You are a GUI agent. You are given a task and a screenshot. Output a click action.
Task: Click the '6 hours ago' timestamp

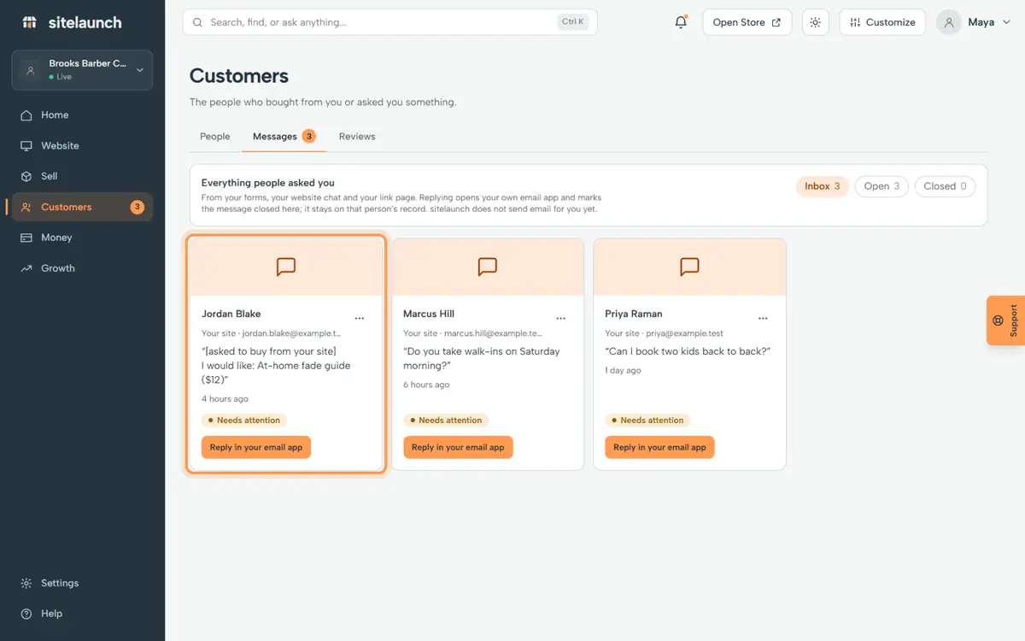coord(426,385)
